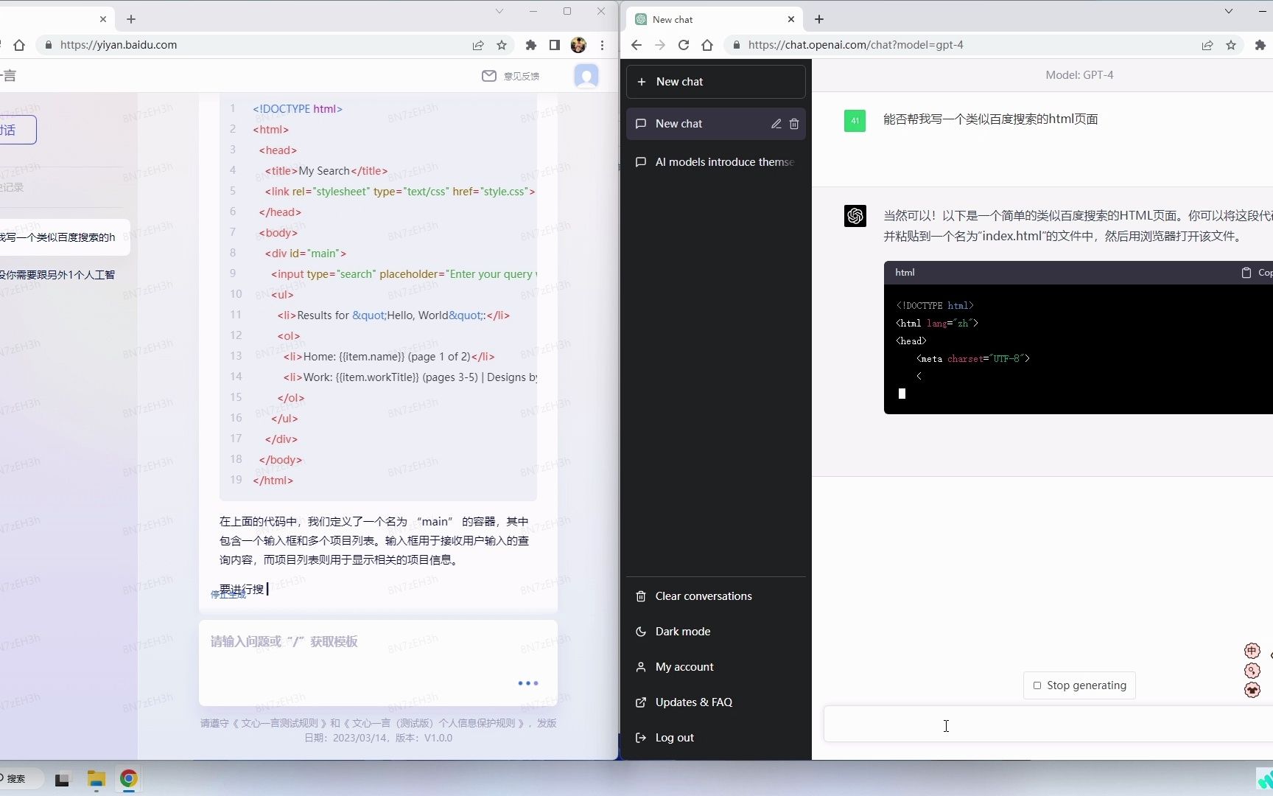
Task: Click the Yiyan question input box
Action: click(x=378, y=663)
